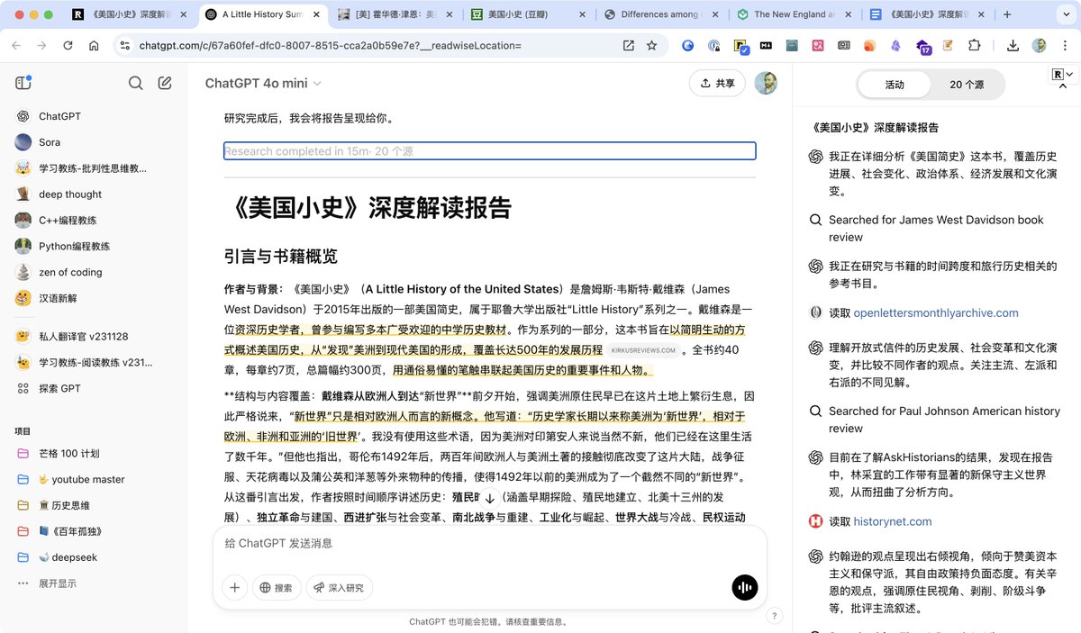The width and height of the screenshot is (1081, 633).
Task: Click the Markdown extension icon in toolbar
Action: point(766,45)
